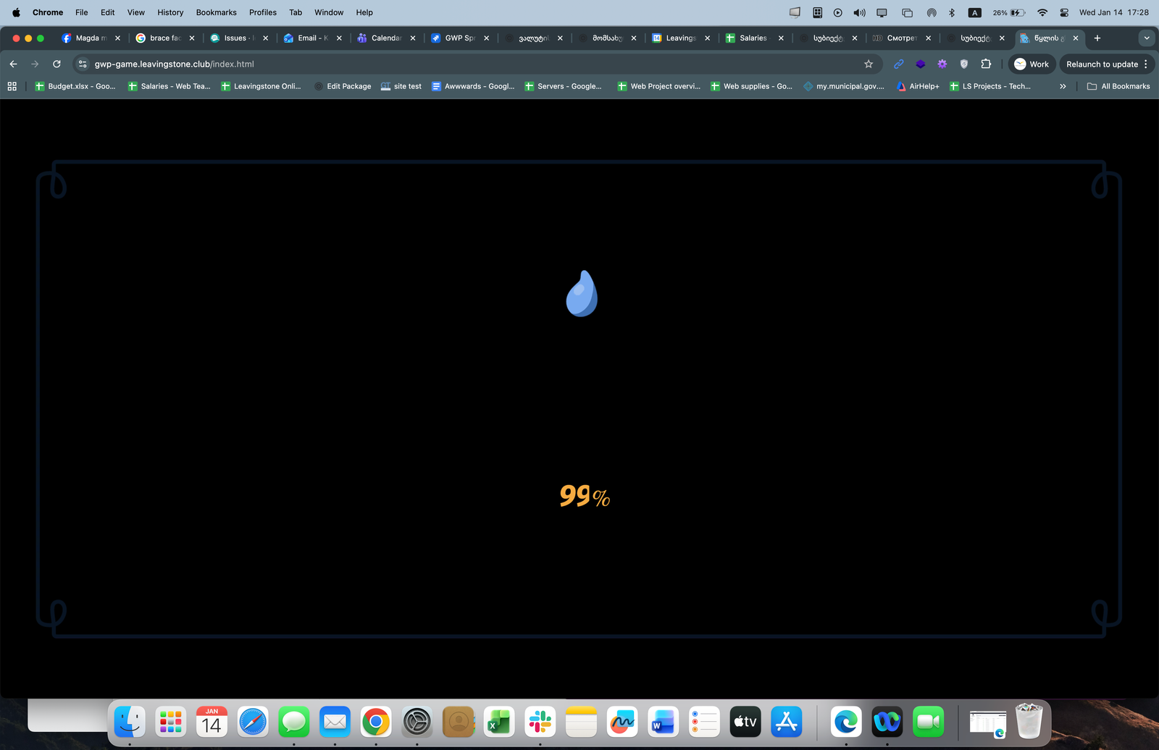Screen dimensions: 1159x750
Task: Open the Apps grid icon in bookmarks bar
Action: click(x=12, y=86)
